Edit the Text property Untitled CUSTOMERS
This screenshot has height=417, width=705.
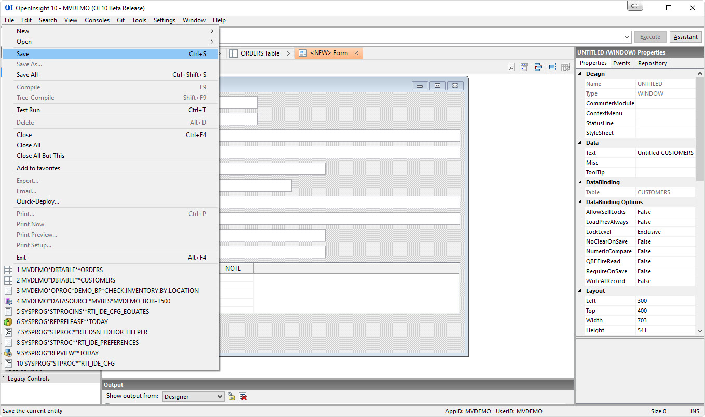666,153
